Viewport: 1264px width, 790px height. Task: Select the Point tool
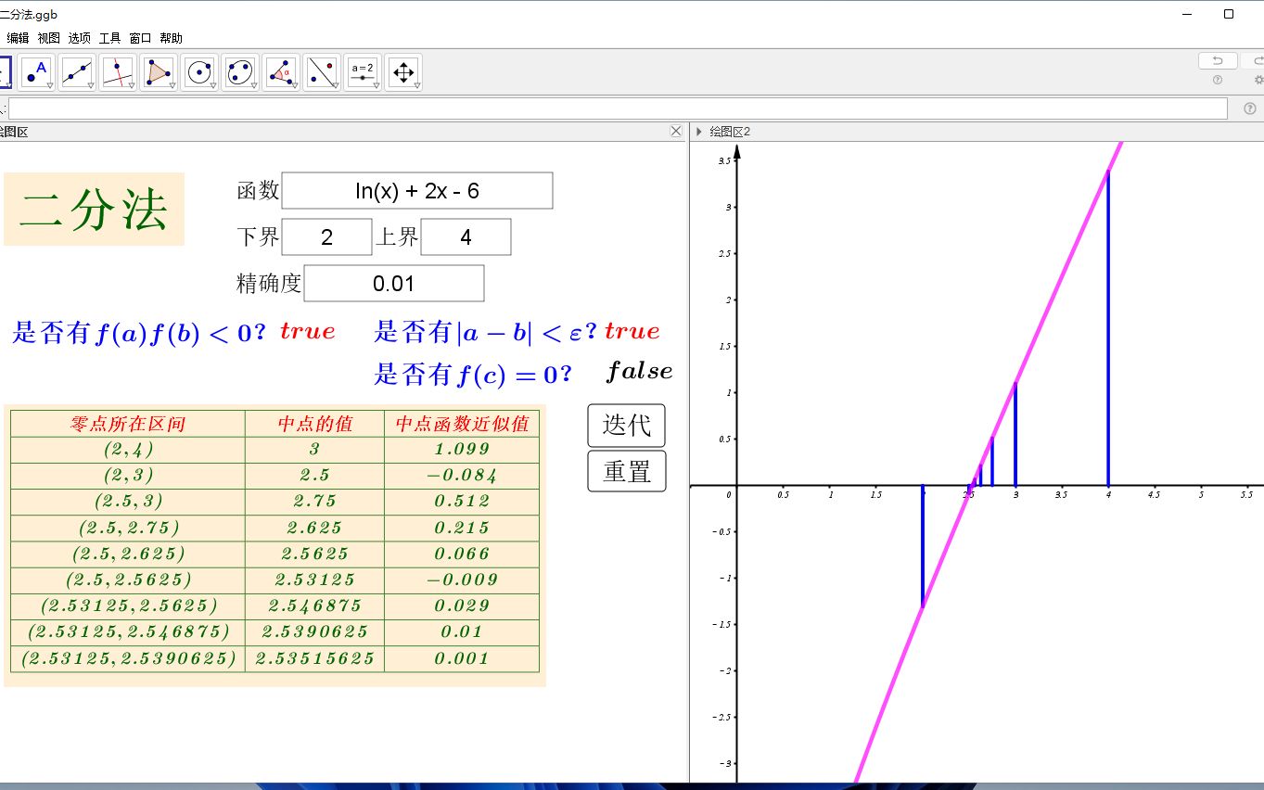tap(36, 70)
